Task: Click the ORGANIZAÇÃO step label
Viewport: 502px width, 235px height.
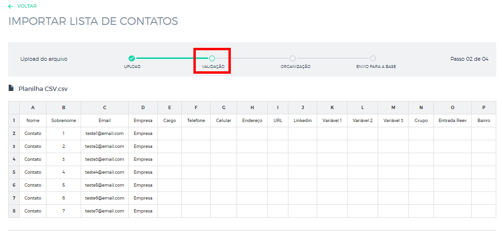Action: (296, 67)
